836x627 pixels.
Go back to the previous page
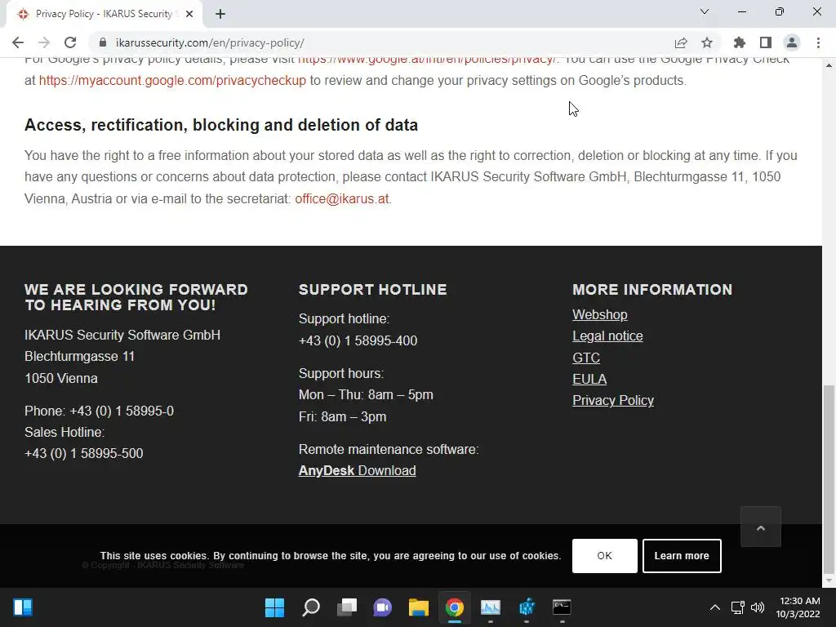(18, 42)
